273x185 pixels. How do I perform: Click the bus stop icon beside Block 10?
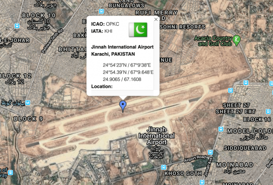coord(17,26)
